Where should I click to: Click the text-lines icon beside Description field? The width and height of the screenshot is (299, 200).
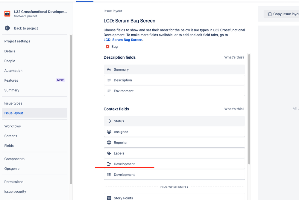(x=109, y=80)
